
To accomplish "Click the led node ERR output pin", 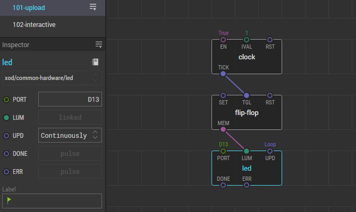I will (x=246, y=185).
